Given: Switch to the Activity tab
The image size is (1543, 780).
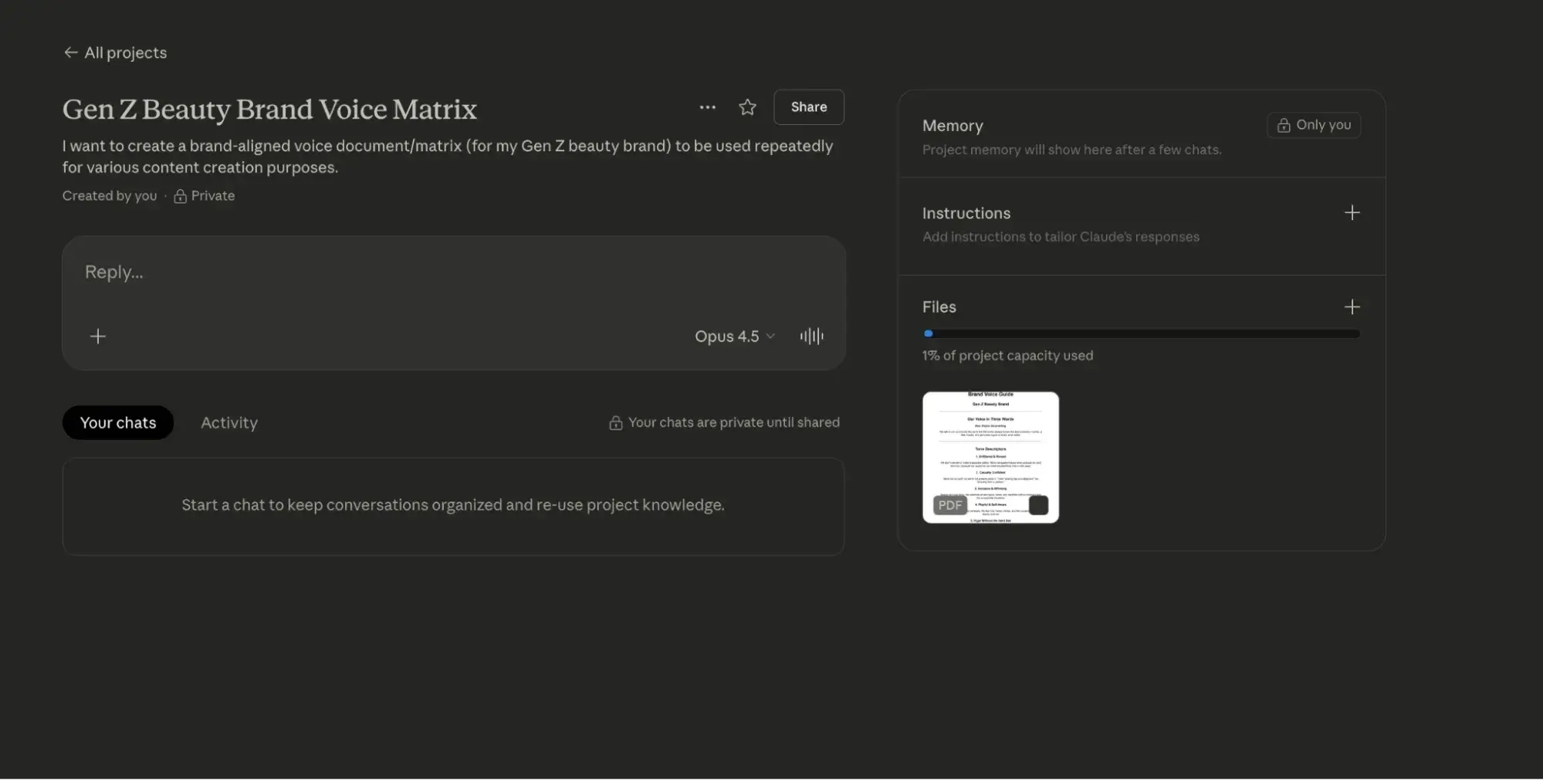Looking at the screenshot, I should coord(228,422).
